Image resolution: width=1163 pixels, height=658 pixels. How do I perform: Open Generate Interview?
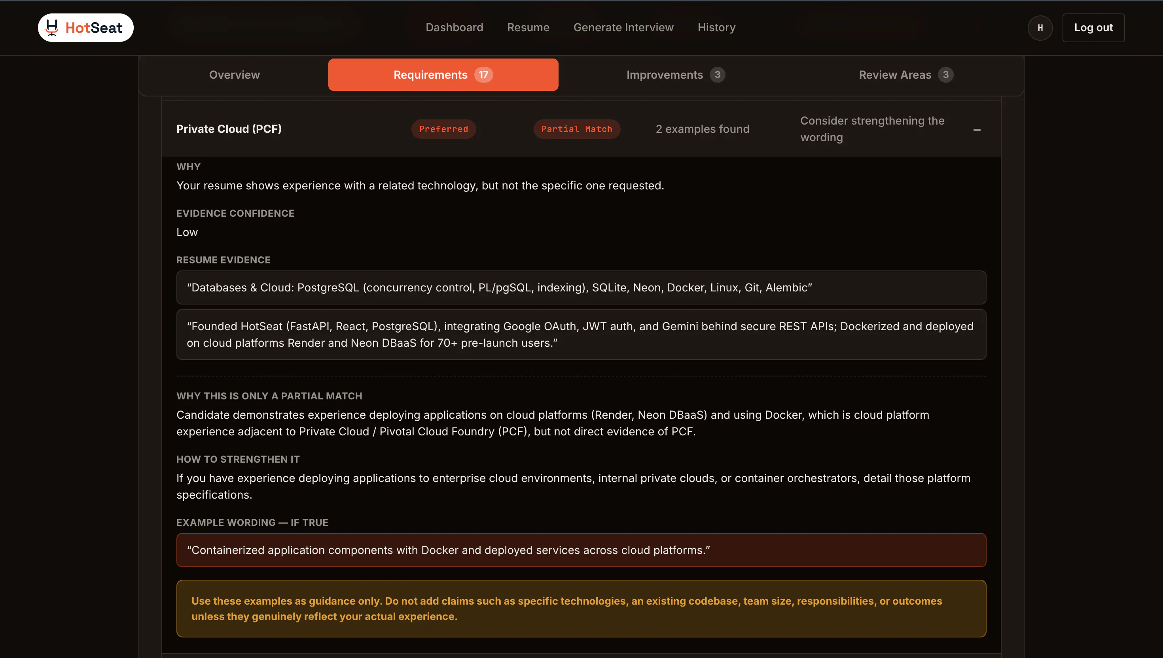point(623,28)
